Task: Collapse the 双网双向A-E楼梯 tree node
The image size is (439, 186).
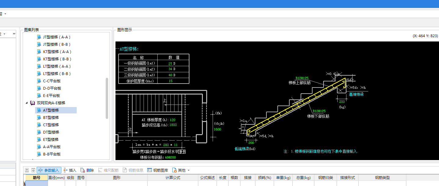Action: coord(27,103)
